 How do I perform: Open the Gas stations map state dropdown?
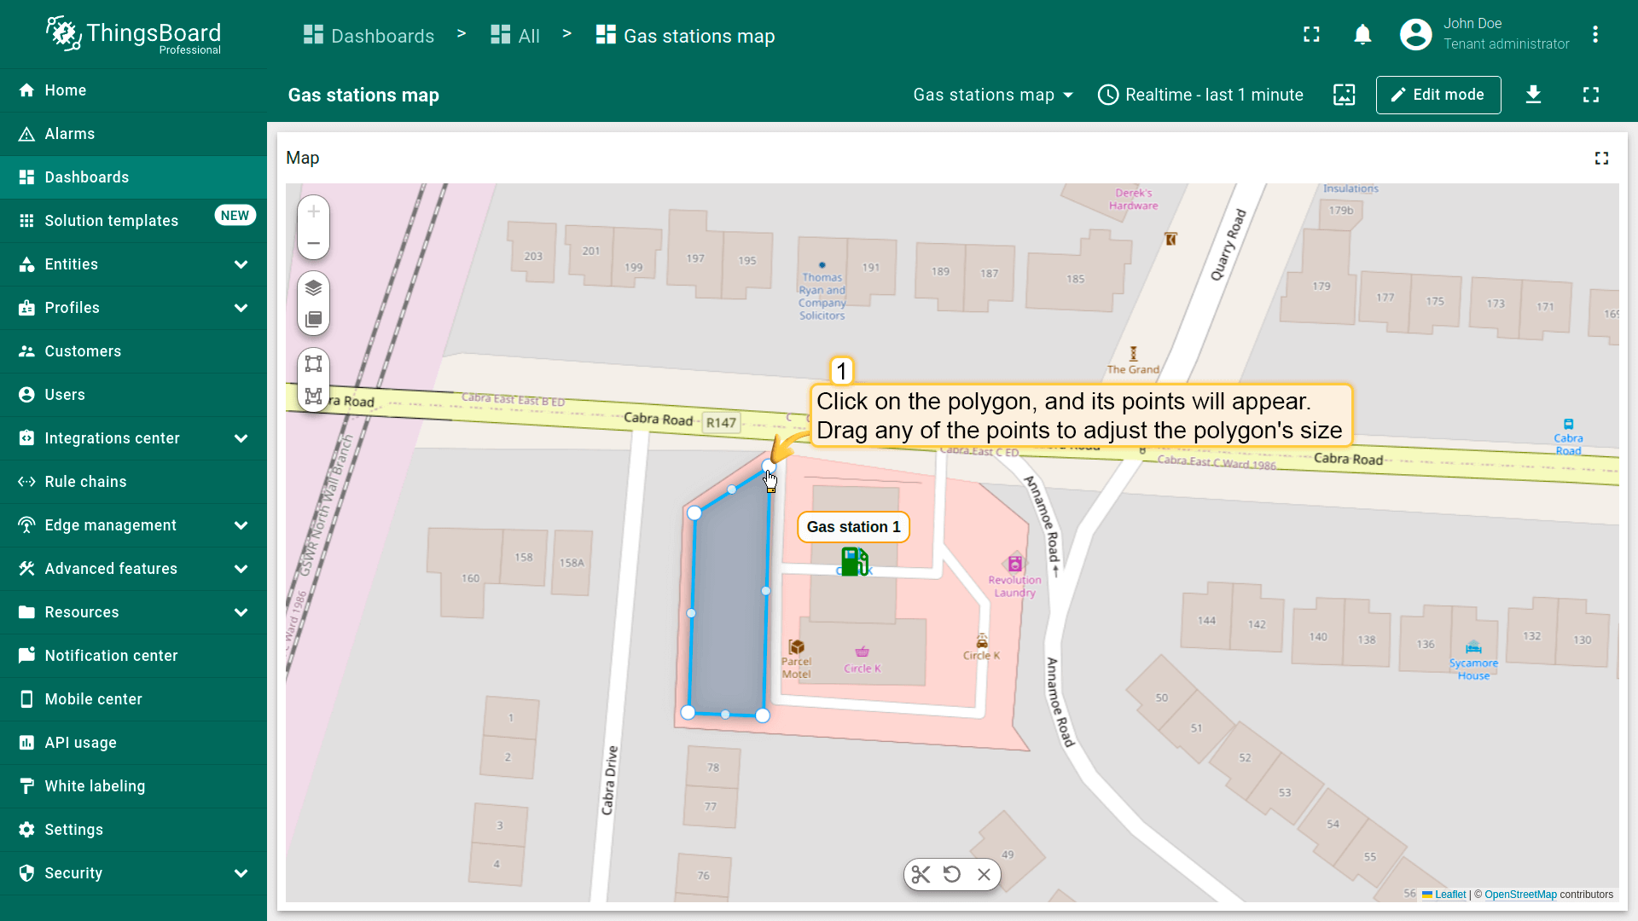pyautogui.click(x=992, y=95)
